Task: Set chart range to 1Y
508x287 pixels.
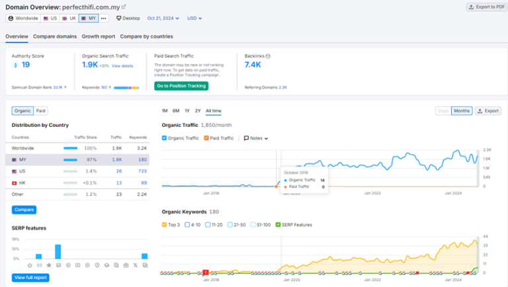Action: (187, 111)
